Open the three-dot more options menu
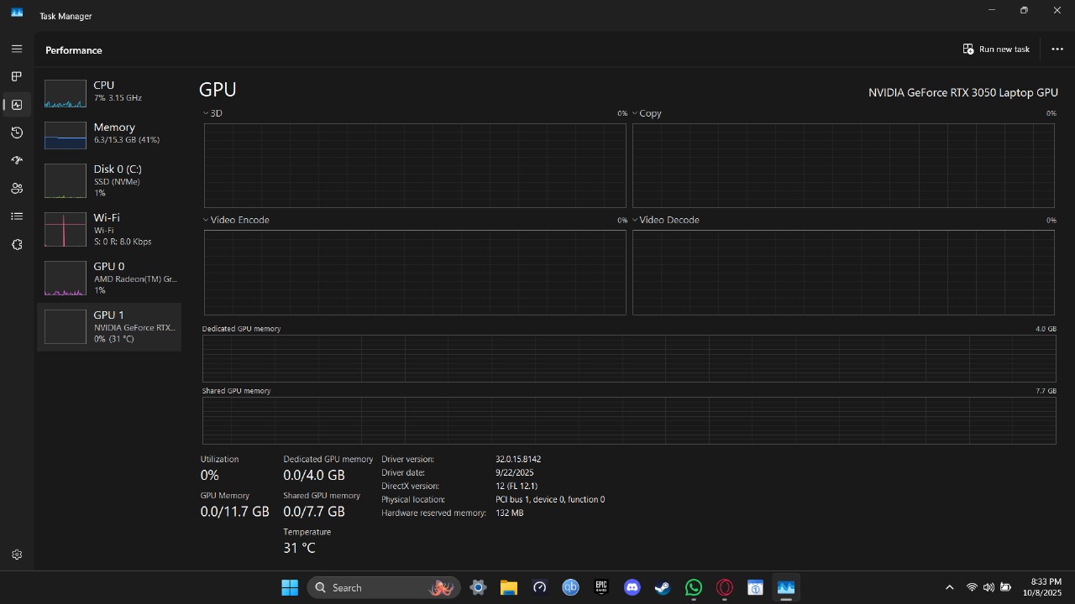The width and height of the screenshot is (1075, 604). coord(1057,49)
